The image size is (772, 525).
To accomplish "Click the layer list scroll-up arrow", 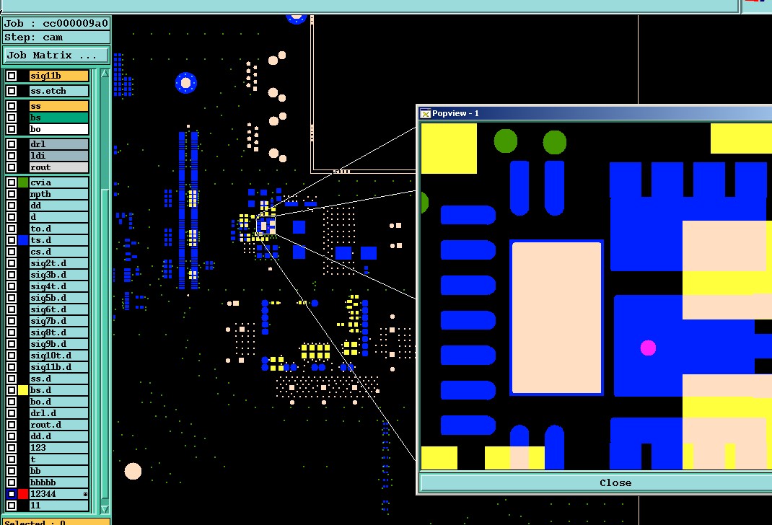I will 105,74.
